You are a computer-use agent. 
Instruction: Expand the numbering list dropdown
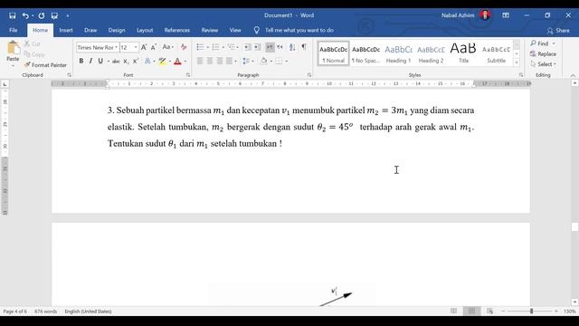223,47
